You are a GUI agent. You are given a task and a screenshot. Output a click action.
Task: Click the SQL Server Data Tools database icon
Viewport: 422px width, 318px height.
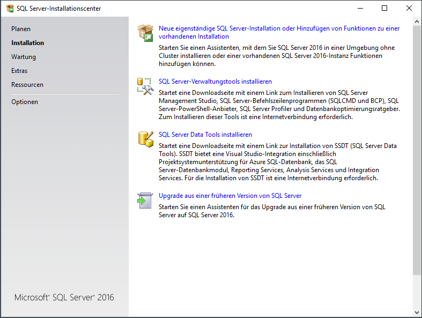(145, 138)
